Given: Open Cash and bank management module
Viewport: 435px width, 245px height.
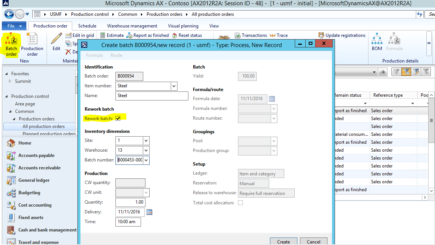Looking at the screenshot, I should tap(41, 230).
